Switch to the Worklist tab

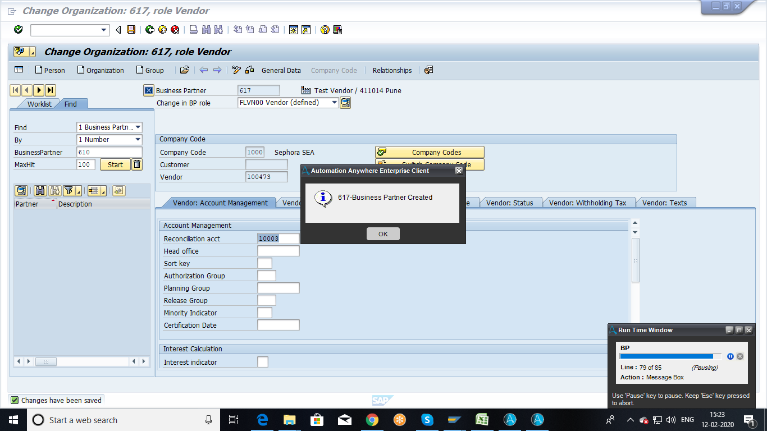coord(39,104)
